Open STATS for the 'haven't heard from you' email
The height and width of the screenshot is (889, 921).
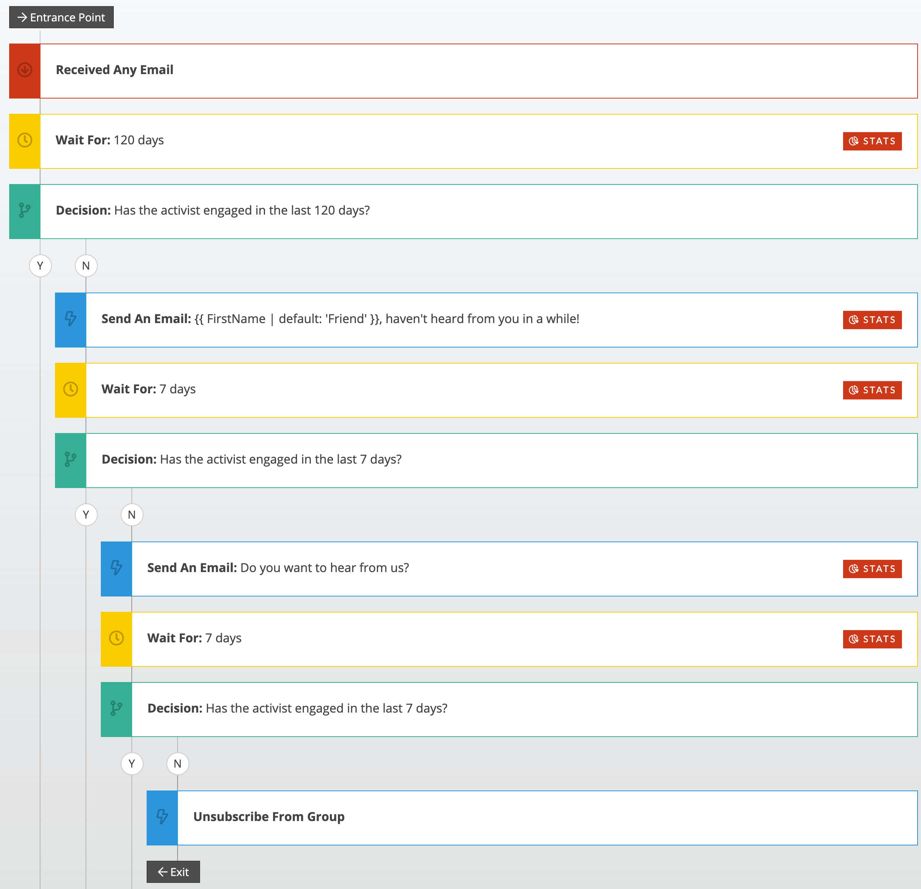pyautogui.click(x=872, y=320)
